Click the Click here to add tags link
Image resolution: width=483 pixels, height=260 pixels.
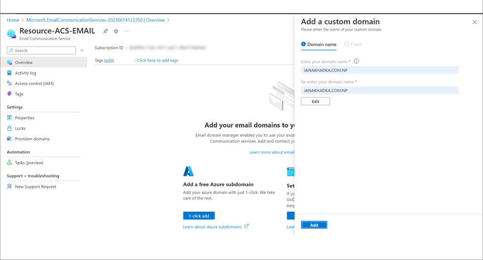pyautogui.click(x=158, y=60)
